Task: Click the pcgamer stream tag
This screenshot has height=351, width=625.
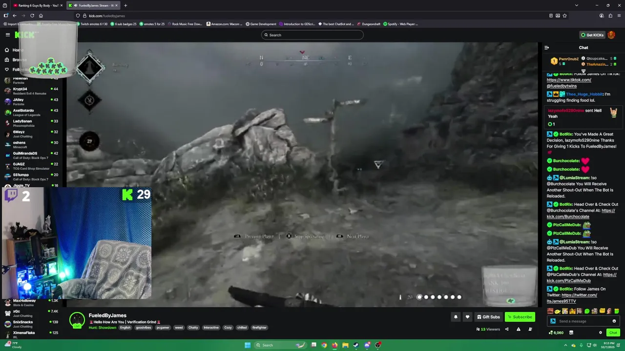Action: pos(163,328)
